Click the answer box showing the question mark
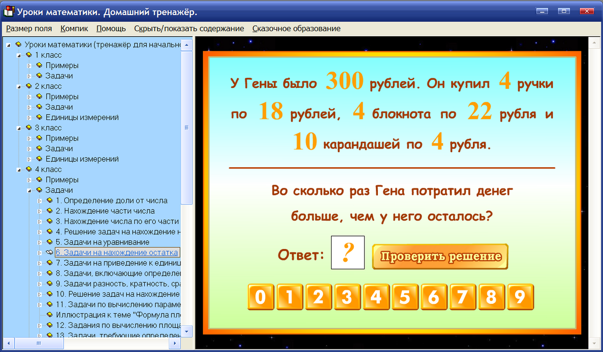Viewport: 603px width, 352px height. click(348, 253)
